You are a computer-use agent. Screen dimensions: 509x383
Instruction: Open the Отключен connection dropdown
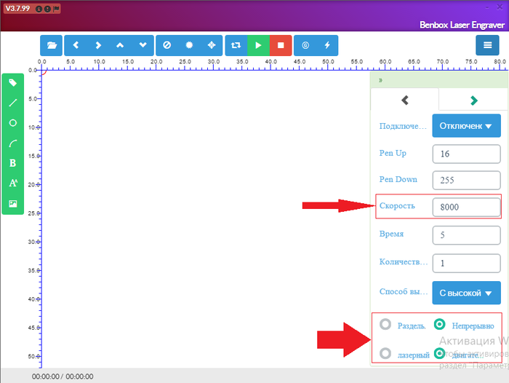pos(466,126)
